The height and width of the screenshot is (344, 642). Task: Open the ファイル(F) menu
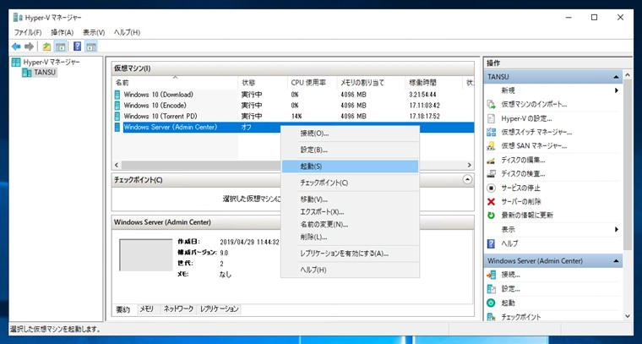tap(28, 32)
